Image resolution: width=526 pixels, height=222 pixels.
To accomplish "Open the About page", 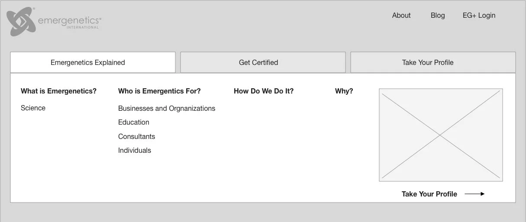I will click(401, 16).
